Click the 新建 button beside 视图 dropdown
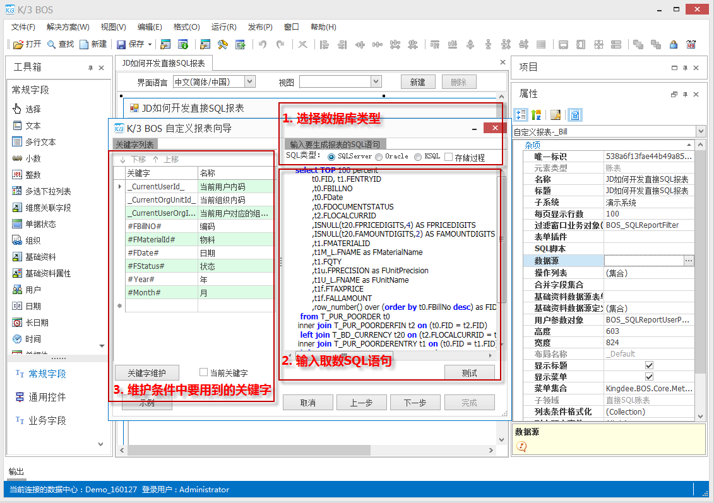Image resolution: width=714 pixels, height=503 pixels. [x=417, y=82]
